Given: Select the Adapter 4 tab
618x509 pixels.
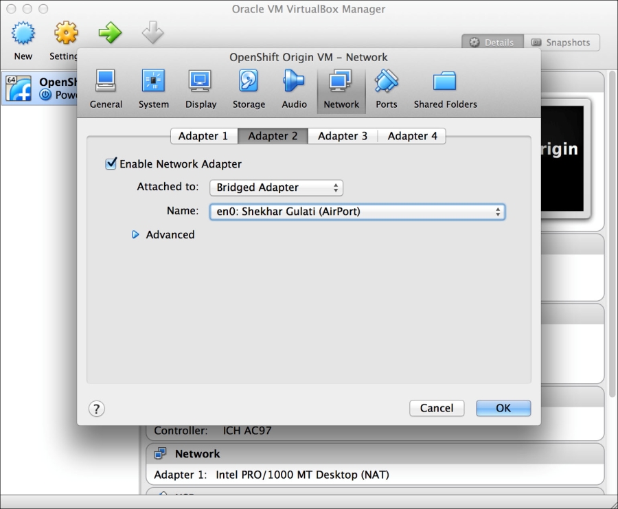Looking at the screenshot, I should click(x=412, y=136).
